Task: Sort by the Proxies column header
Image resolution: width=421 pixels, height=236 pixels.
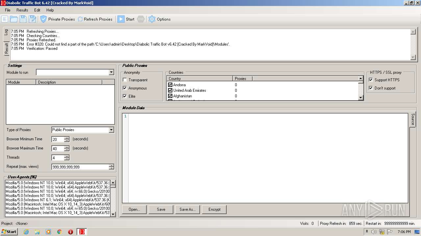Action: coord(242,79)
